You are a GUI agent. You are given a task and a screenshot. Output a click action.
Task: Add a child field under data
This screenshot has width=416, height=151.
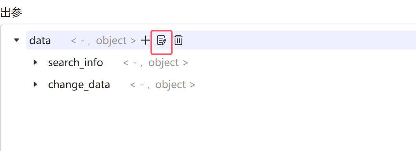(x=145, y=41)
